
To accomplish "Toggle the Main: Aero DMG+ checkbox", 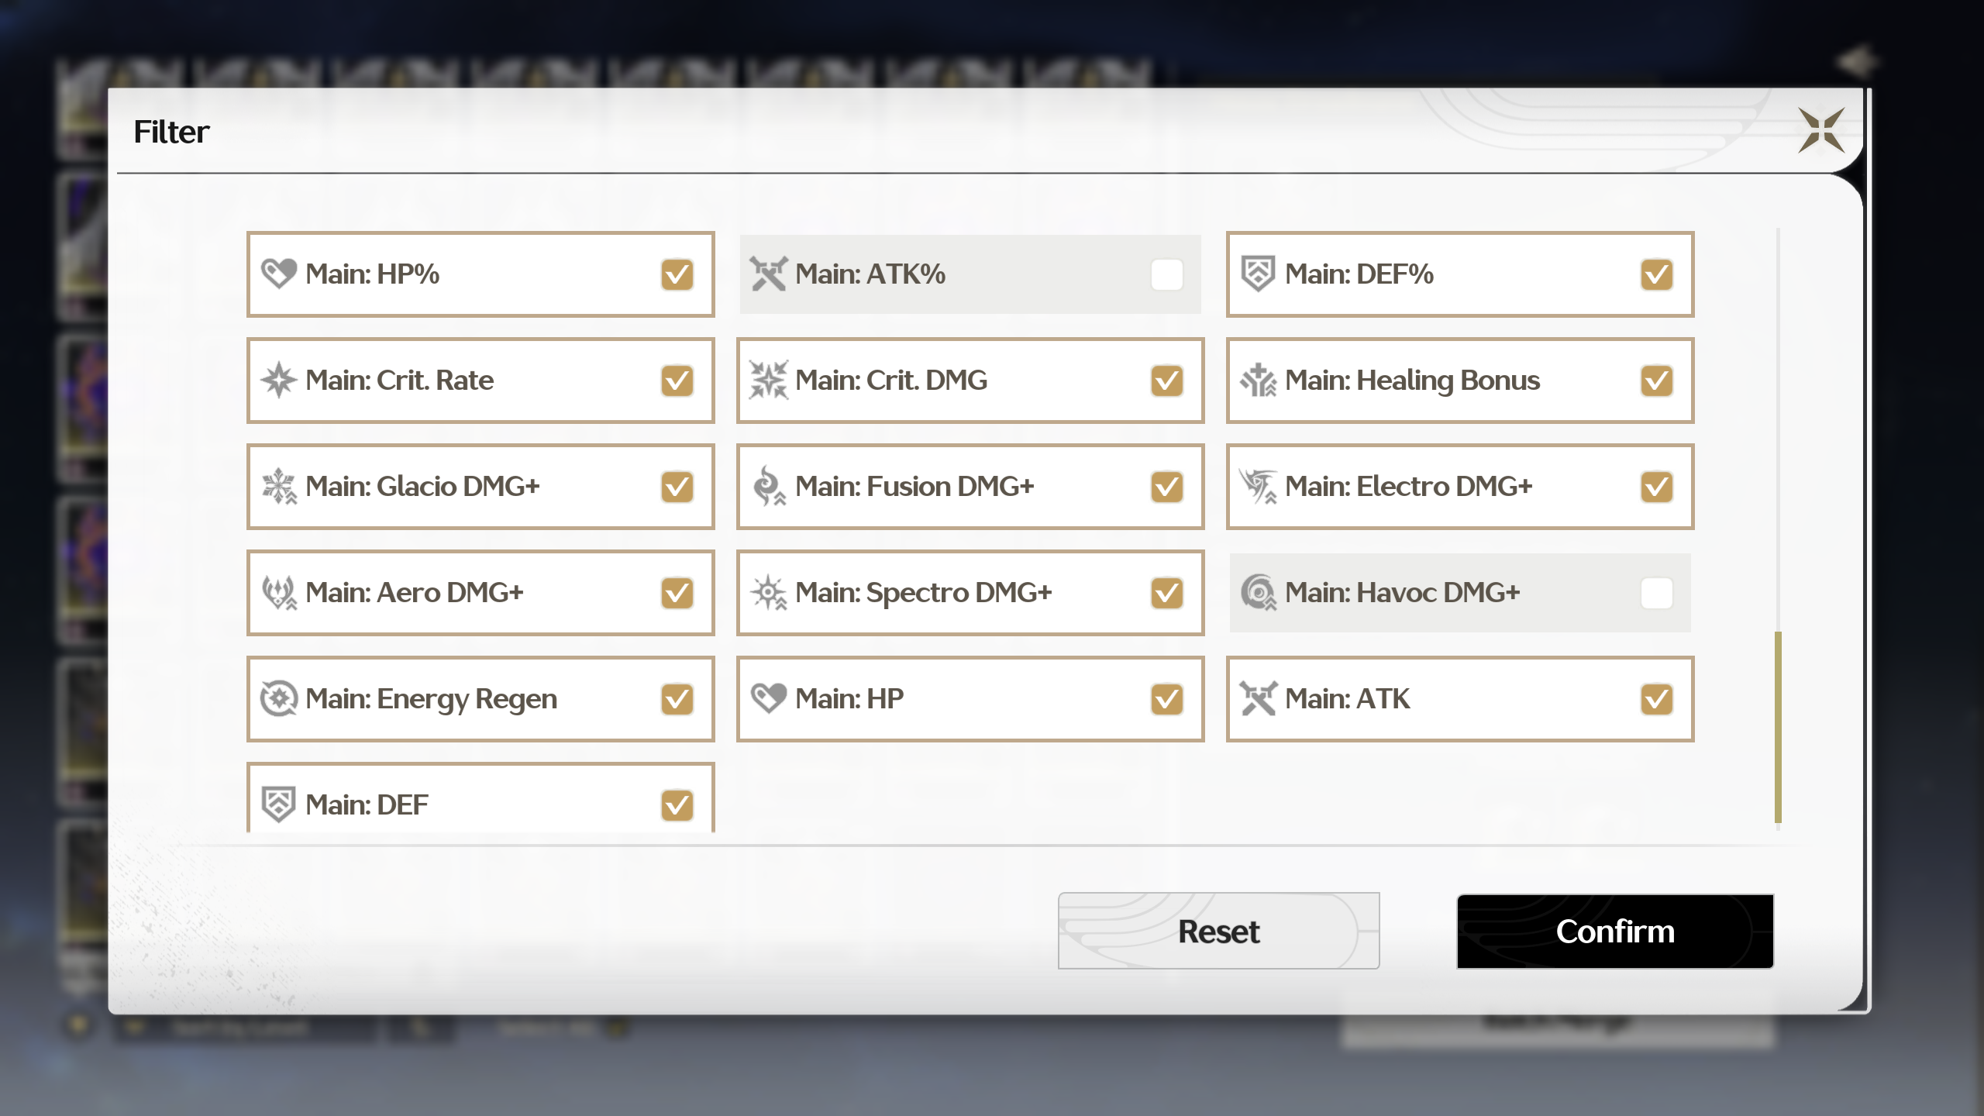I will pos(677,593).
